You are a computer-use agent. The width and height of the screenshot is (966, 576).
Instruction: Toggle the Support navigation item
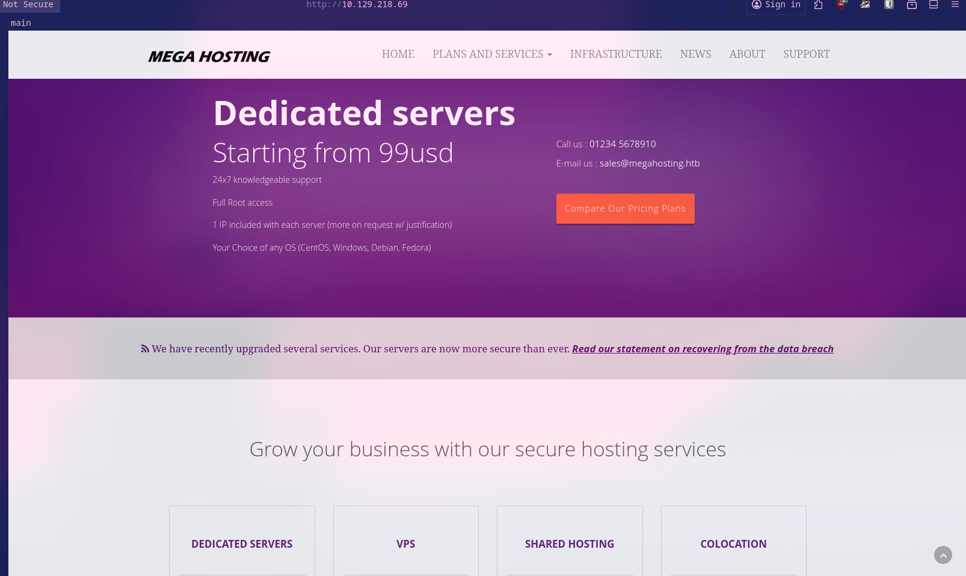coord(807,54)
